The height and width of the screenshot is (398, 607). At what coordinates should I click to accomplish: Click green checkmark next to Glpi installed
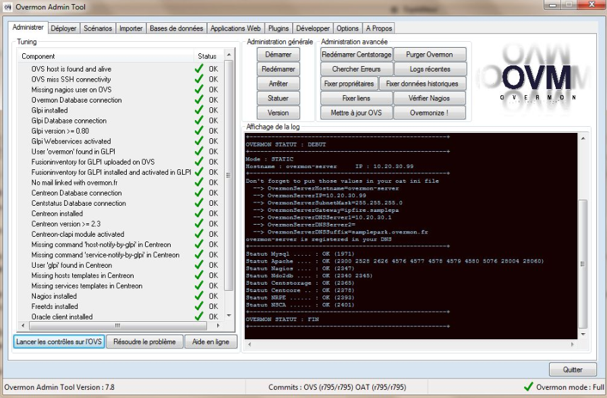tap(199, 111)
